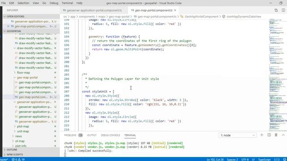Expand the plot-info folder

point(21,146)
